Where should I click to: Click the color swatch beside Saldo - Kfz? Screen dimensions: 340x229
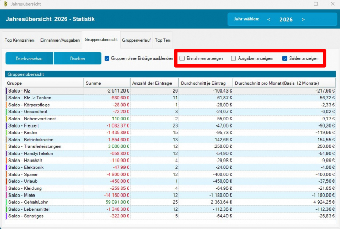(x=7, y=91)
